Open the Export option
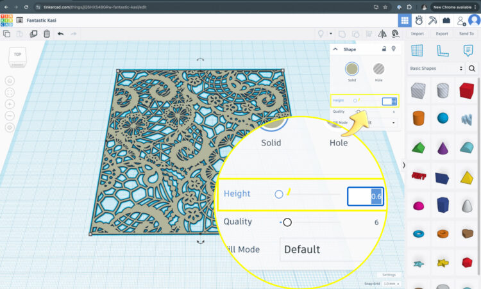The width and height of the screenshot is (481, 289). click(x=442, y=33)
